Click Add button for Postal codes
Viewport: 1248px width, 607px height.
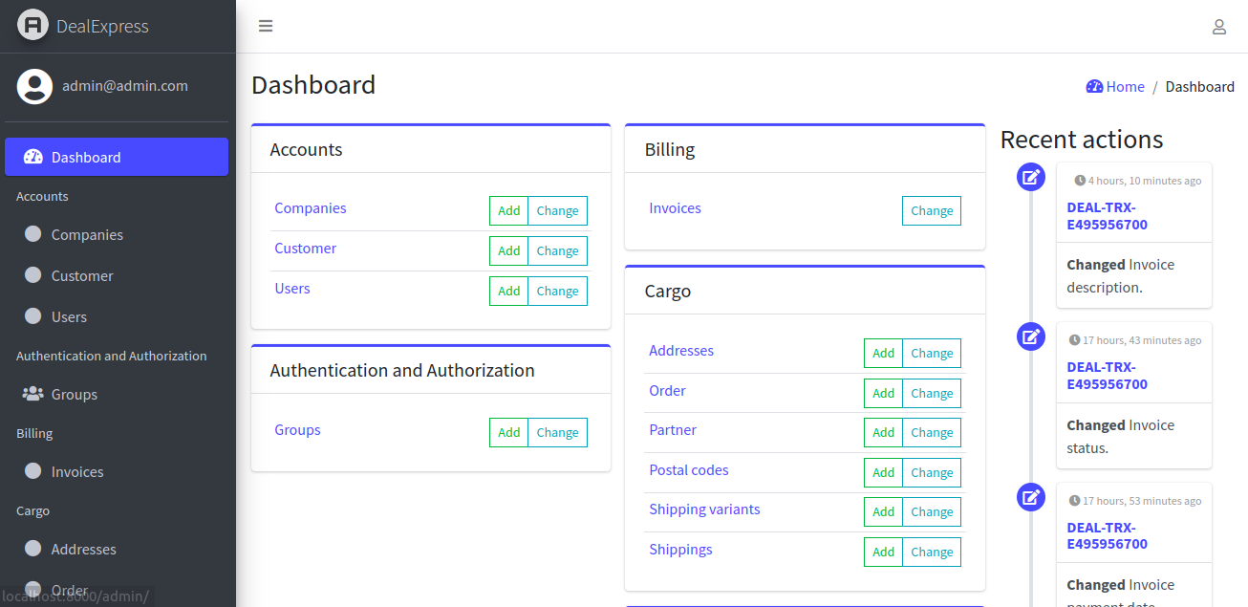click(x=883, y=472)
